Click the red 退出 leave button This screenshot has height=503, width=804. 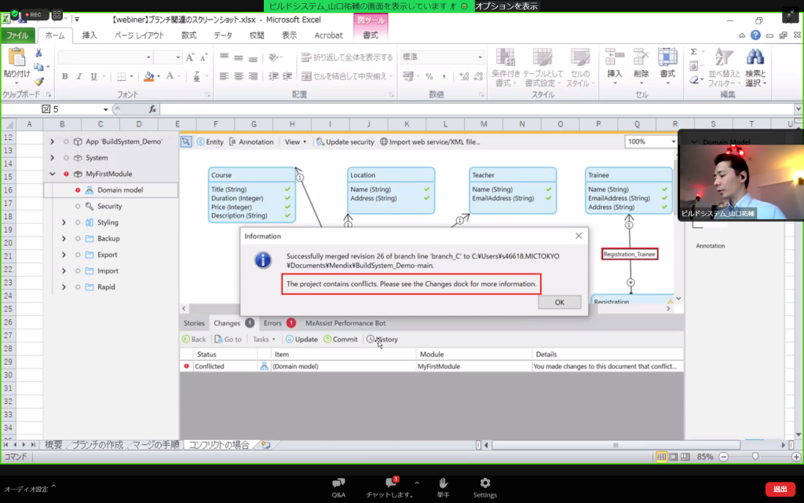point(780,489)
